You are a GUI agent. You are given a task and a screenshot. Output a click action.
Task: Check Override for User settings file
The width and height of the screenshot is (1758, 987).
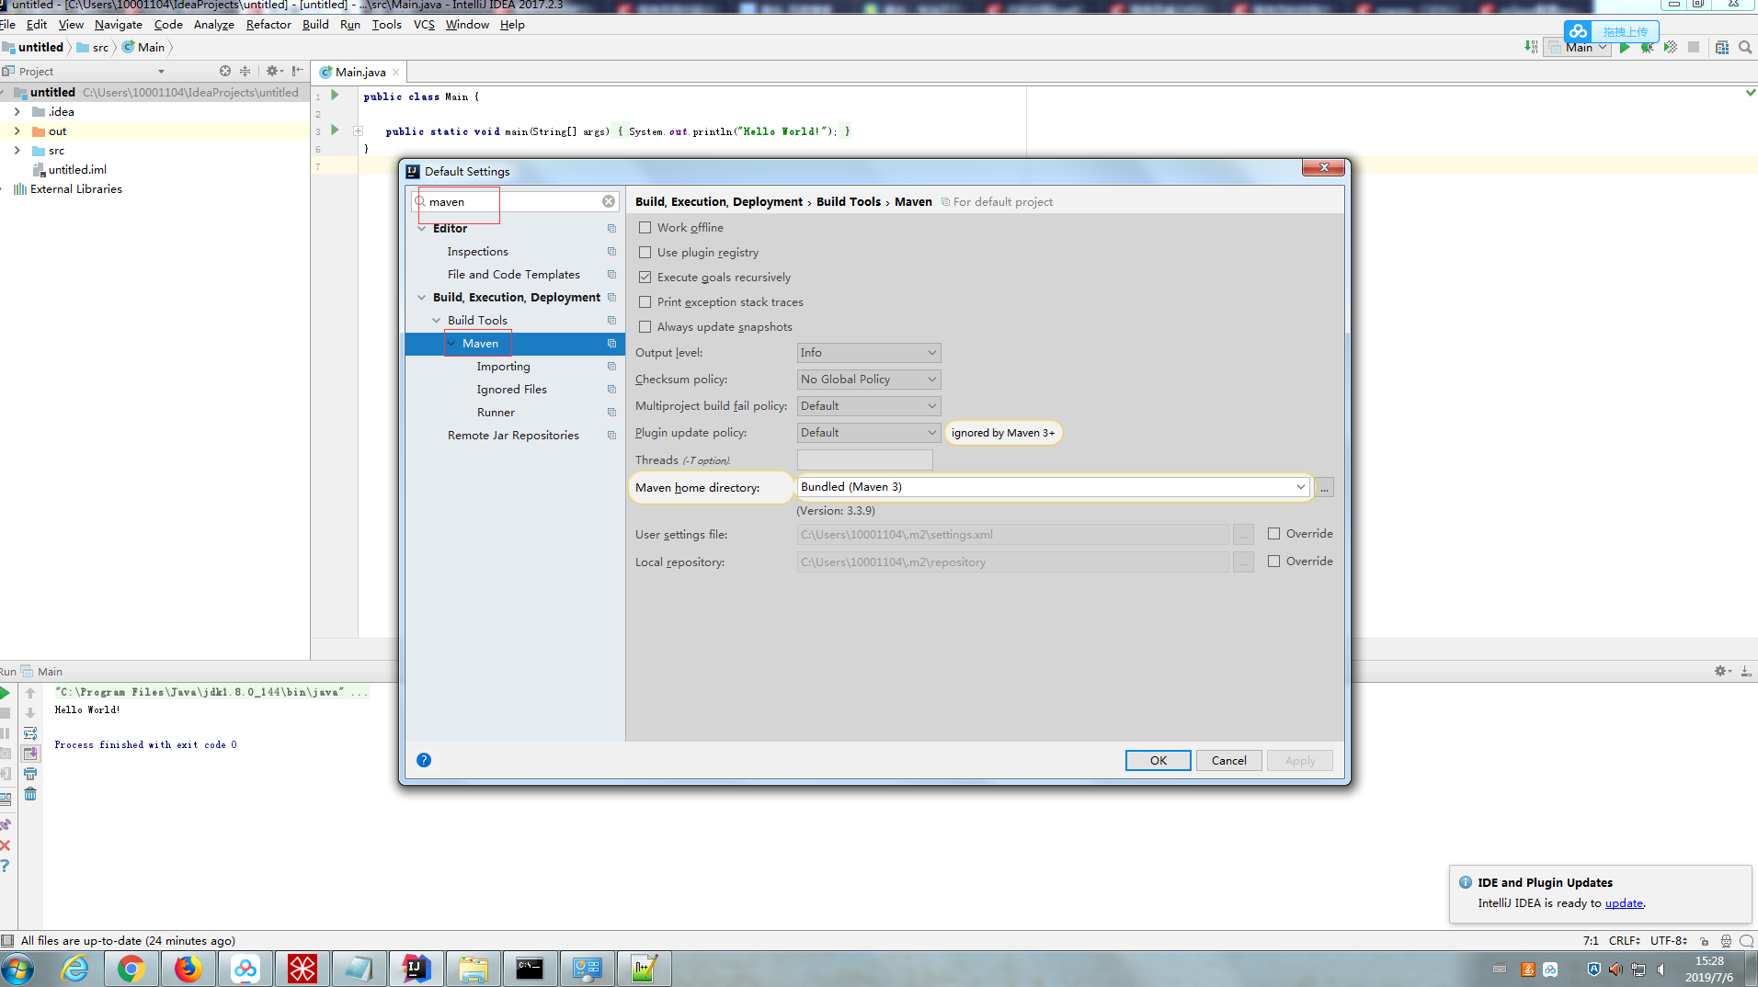[1273, 534]
